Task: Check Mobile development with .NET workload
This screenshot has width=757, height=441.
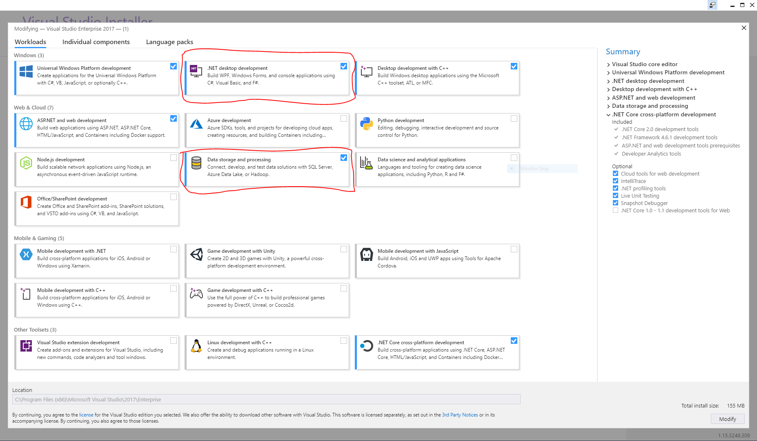Action: pos(174,249)
